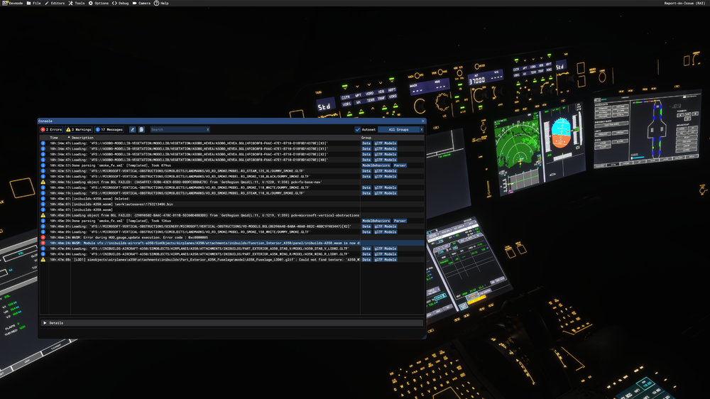Toggle the 2 Errors filter
The width and height of the screenshot is (710, 399).
[51, 130]
